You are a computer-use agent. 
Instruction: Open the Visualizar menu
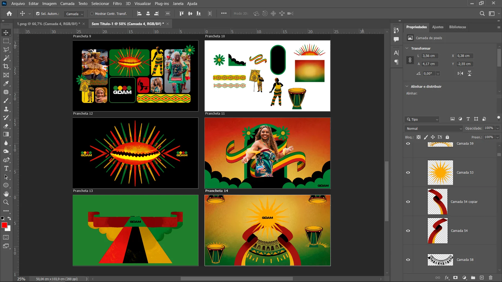pyautogui.click(x=143, y=4)
